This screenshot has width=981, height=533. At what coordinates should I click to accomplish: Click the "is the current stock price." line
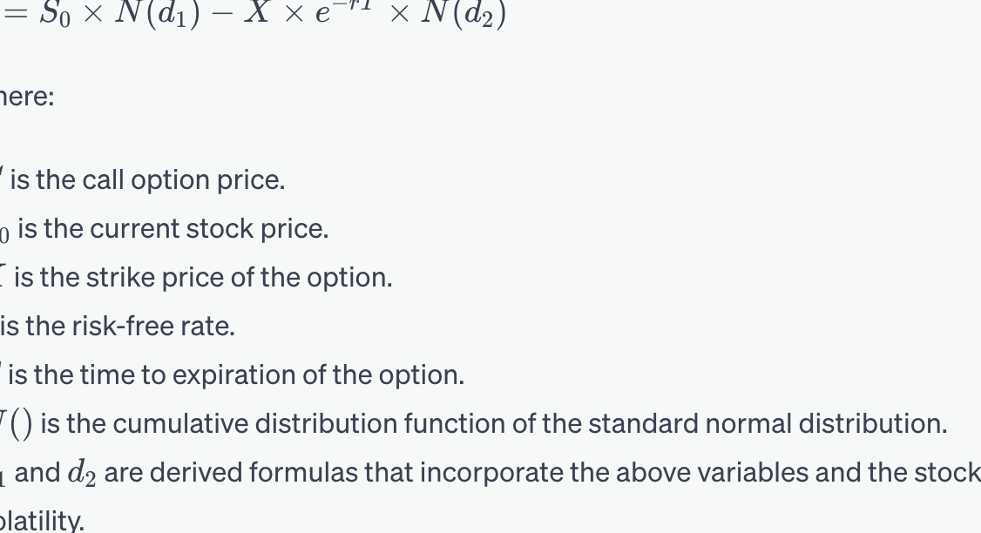point(173,229)
